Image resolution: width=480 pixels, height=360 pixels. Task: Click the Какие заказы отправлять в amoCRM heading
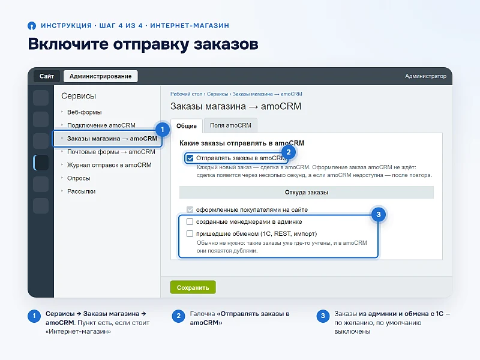coord(242,143)
